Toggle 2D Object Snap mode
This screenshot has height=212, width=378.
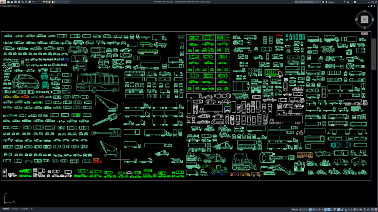[329, 209]
